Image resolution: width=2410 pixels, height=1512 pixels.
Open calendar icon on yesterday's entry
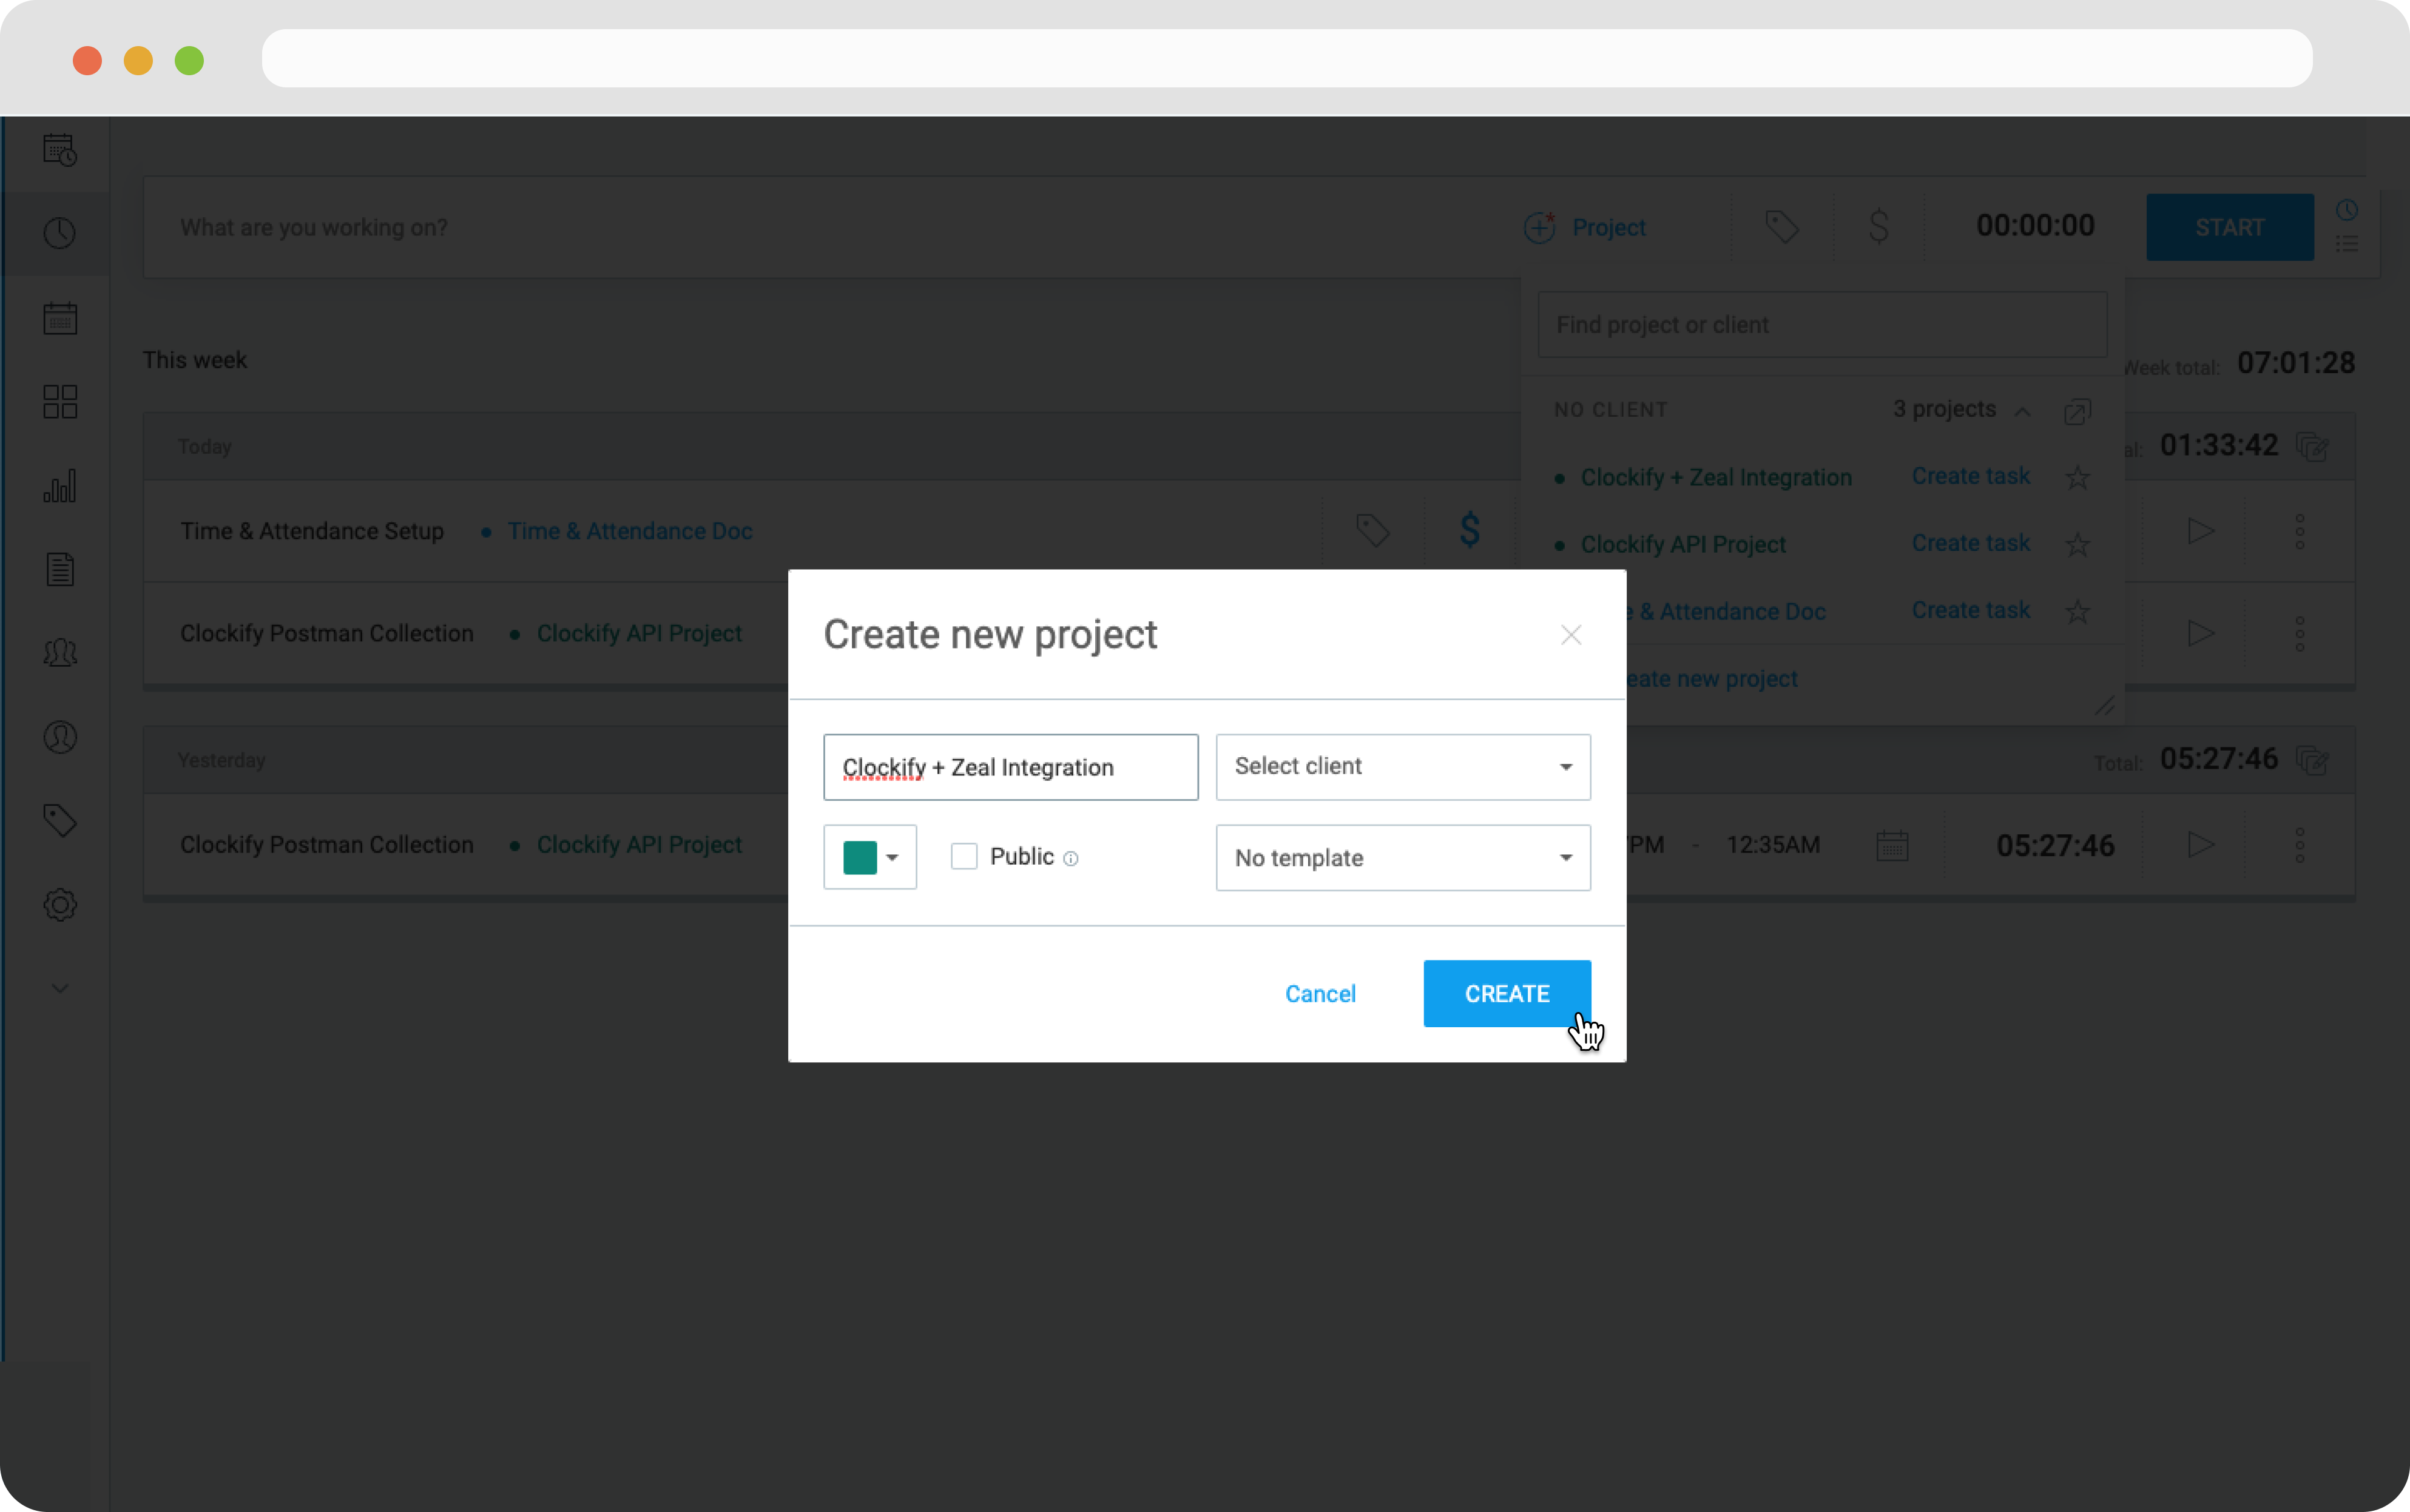click(1892, 845)
